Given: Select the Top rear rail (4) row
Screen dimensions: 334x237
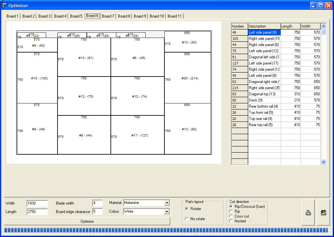Looking at the screenshot, I should (276, 119).
